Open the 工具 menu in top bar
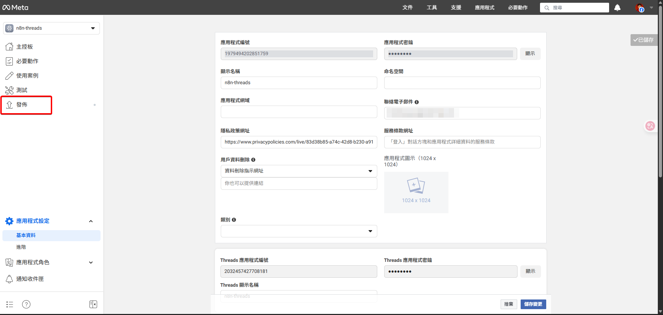Viewport: 663px width, 315px height. 431,8
